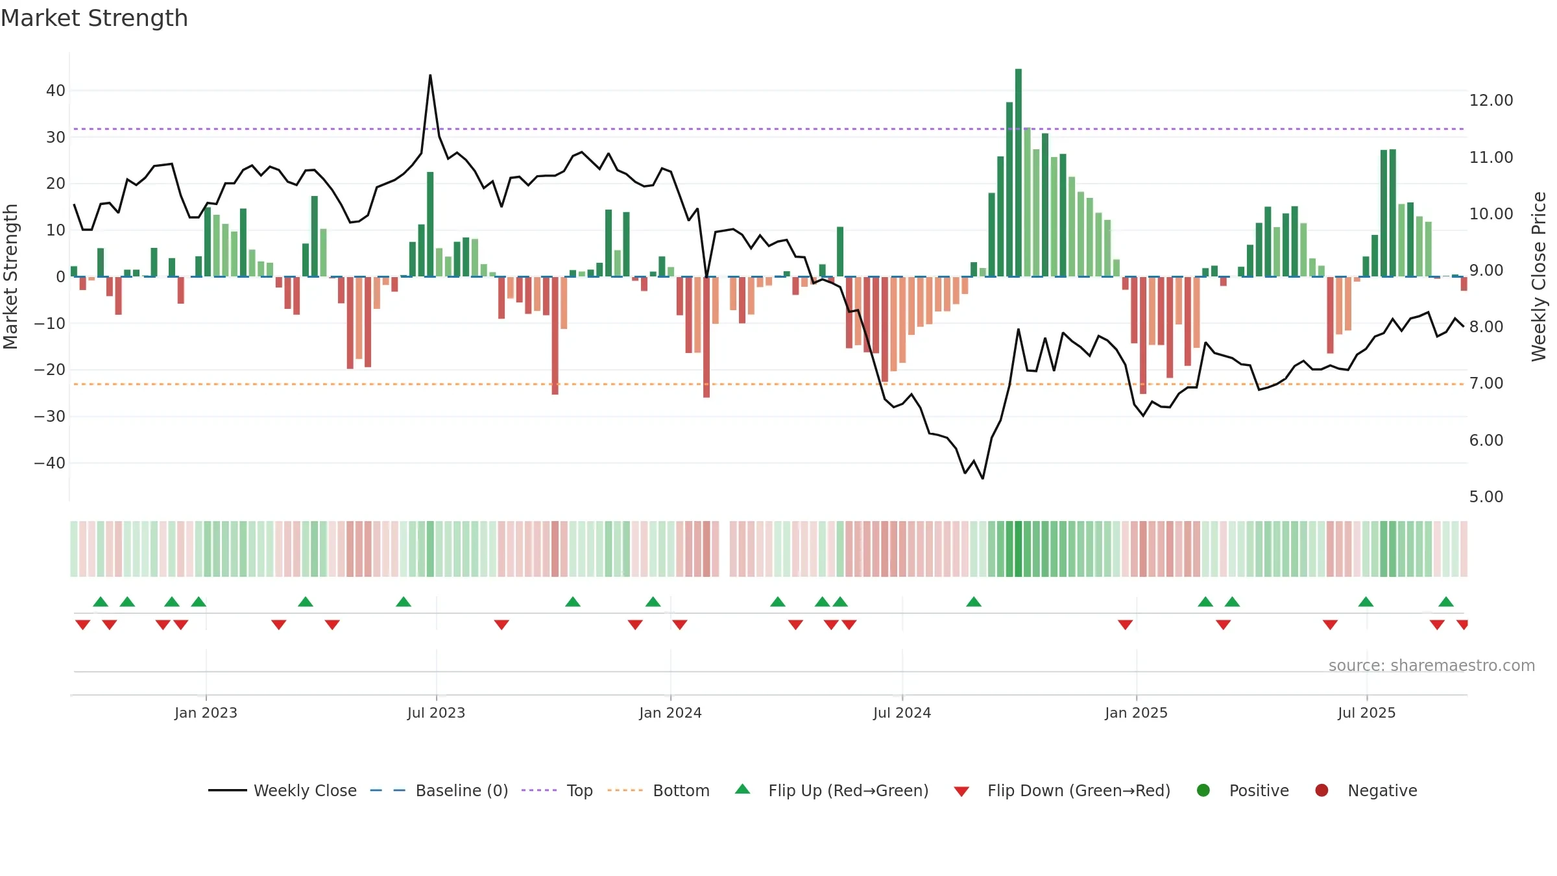The width and height of the screenshot is (1557, 876).
Task: Click the Flip Down (Green→Red) legend label
Action: click(1079, 790)
